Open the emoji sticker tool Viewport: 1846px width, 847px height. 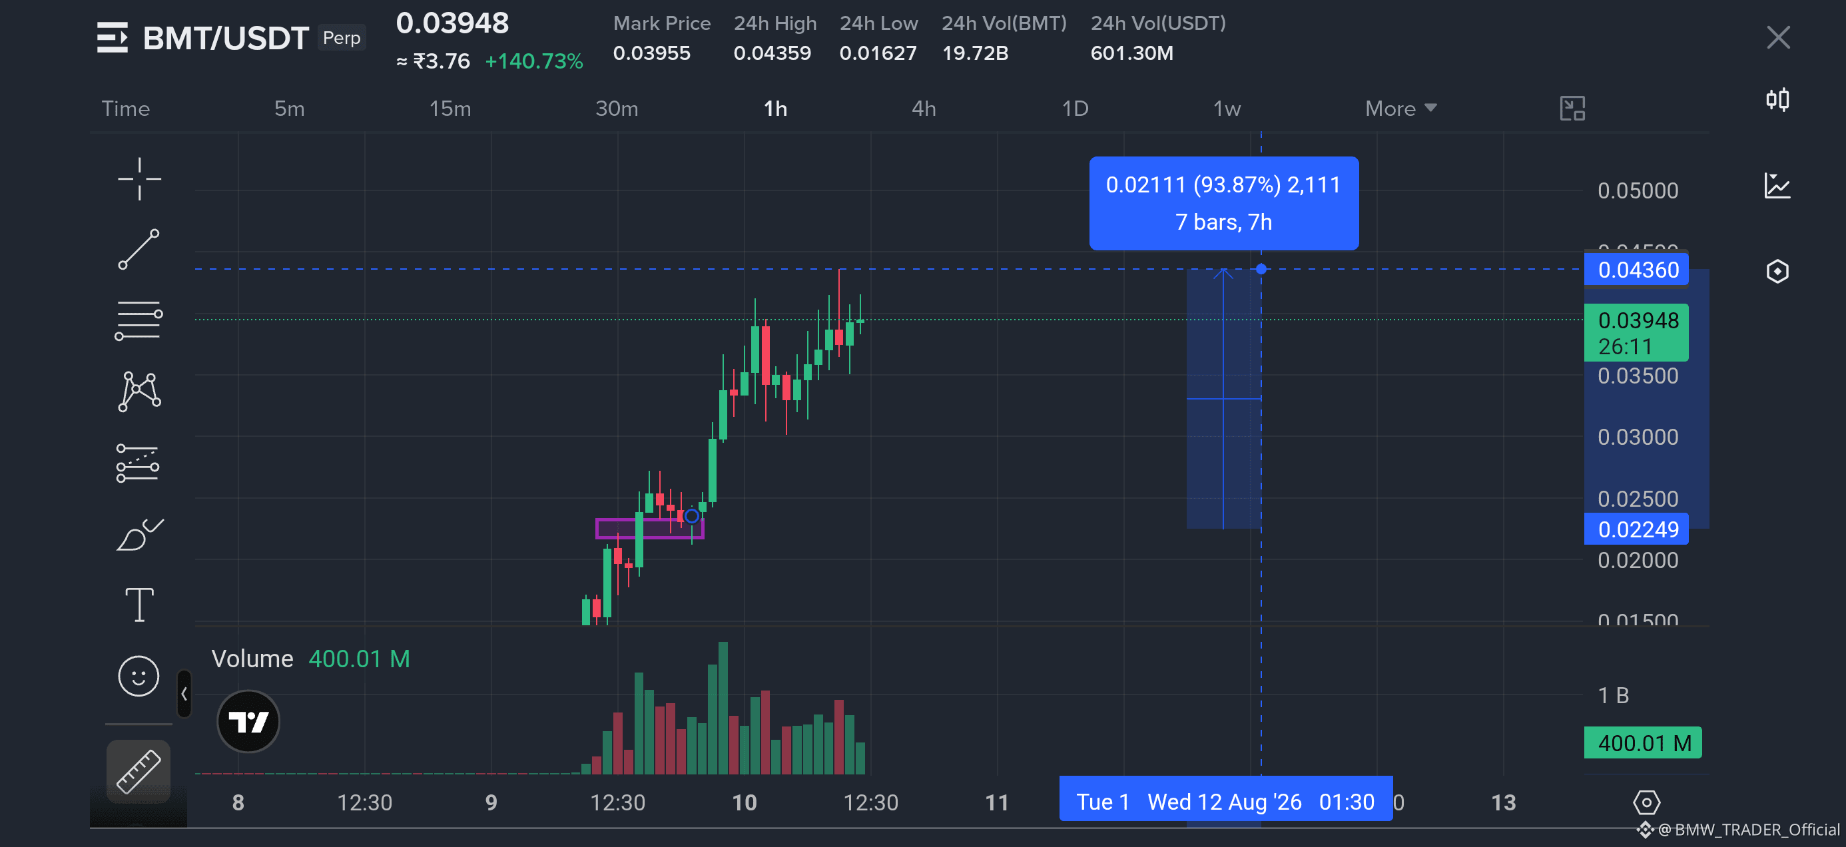coord(139,676)
